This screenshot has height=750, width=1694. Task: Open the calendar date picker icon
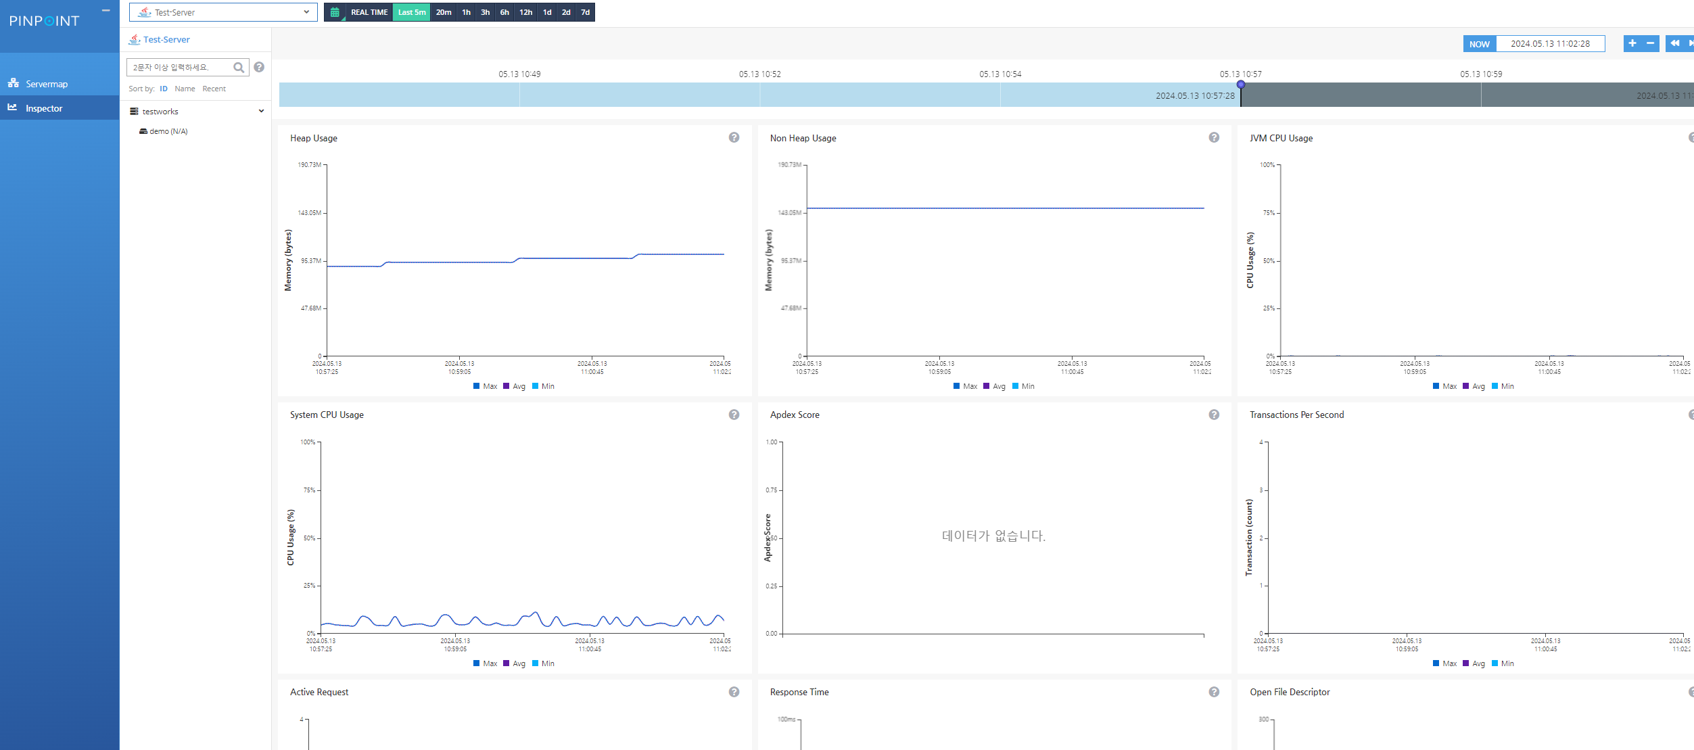click(x=335, y=12)
